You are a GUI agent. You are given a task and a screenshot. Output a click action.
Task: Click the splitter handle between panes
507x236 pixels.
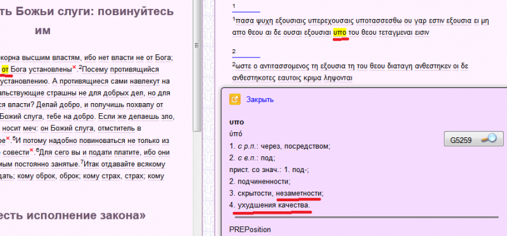(196, 46)
